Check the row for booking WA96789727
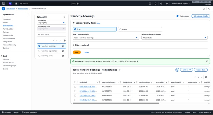The height and width of the screenshot is (115, 213). (x=75, y=95)
